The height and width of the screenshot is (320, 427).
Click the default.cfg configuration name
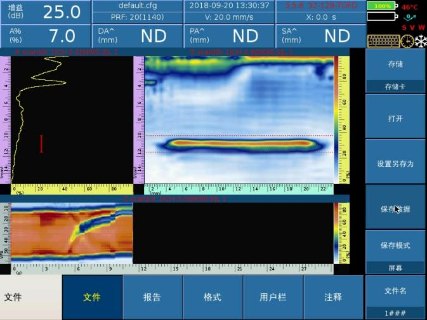click(x=137, y=6)
